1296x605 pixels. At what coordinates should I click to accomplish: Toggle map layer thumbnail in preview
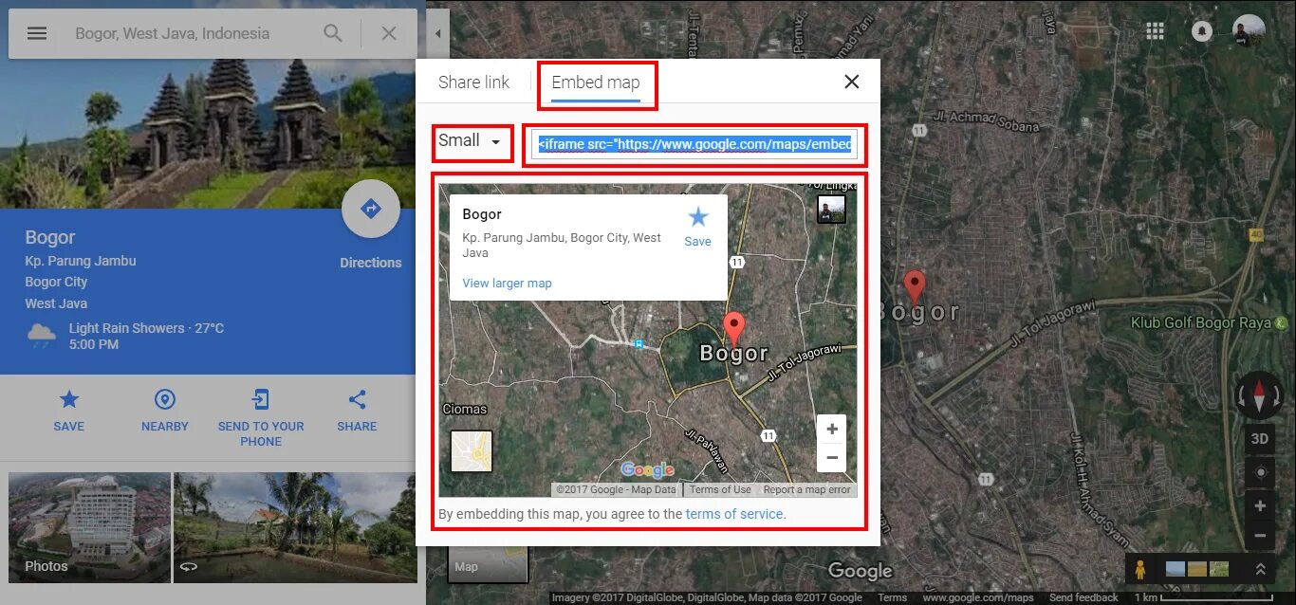pos(472,451)
